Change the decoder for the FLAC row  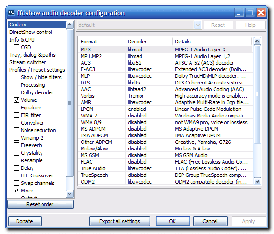pyautogui.click(x=137, y=162)
